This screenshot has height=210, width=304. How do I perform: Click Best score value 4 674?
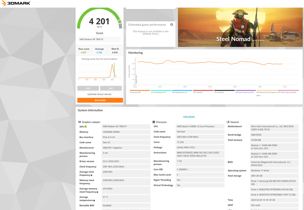click(x=115, y=52)
